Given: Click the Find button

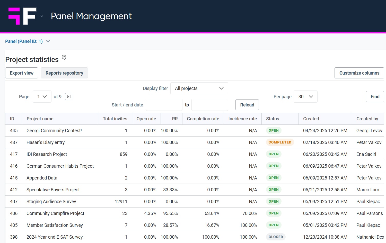Looking at the screenshot, I should (x=375, y=97).
